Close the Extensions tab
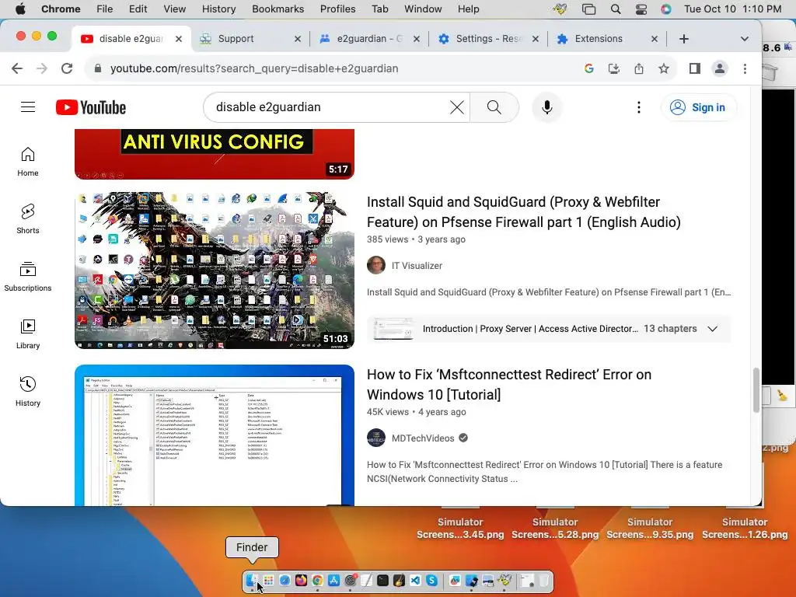 click(x=655, y=39)
